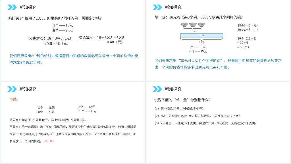
Task: Select item (1) 两个南瓜30元，7个南瓜多少元?
Action: [x=179, y=109]
